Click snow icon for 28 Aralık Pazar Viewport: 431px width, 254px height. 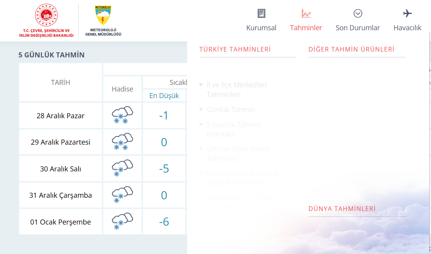[122, 115]
